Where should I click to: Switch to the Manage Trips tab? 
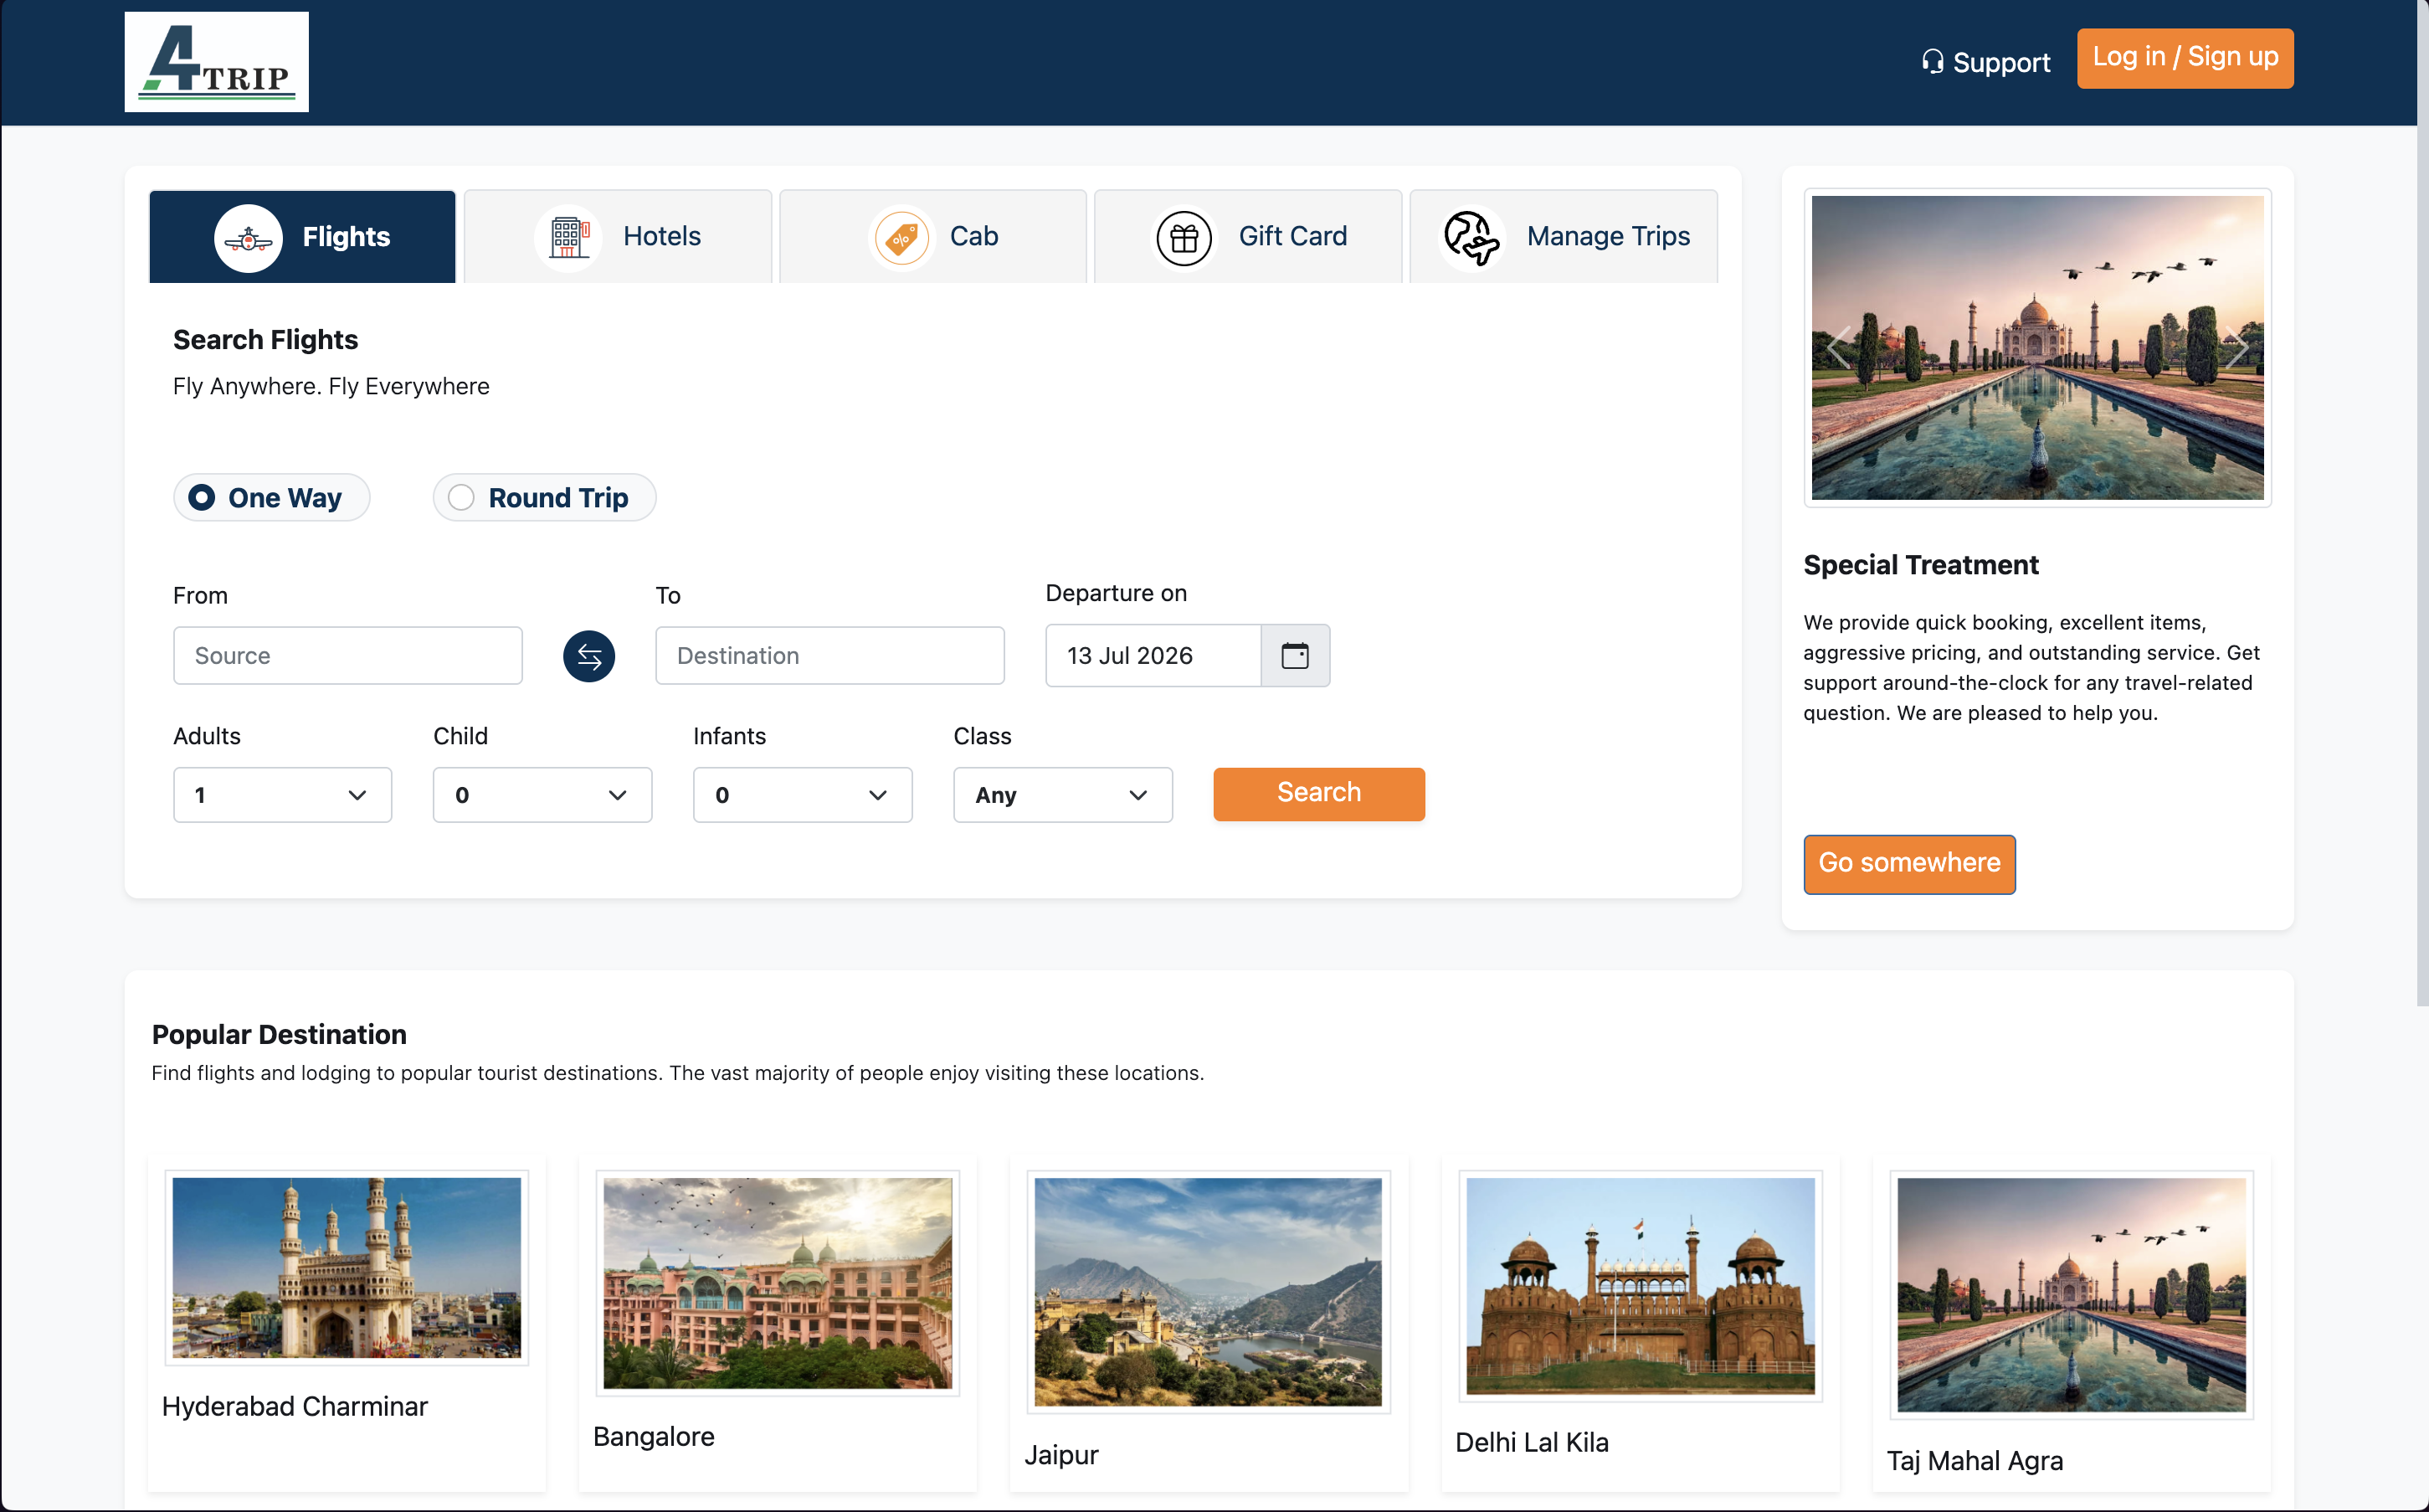[x=1564, y=237]
